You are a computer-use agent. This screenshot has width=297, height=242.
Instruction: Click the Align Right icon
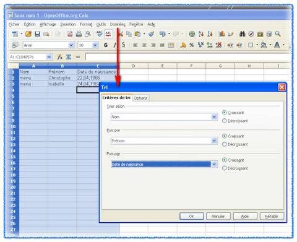153,45
